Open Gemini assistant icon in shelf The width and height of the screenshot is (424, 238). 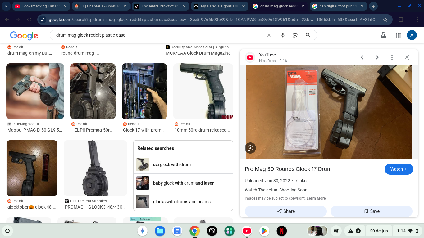point(143,231)
